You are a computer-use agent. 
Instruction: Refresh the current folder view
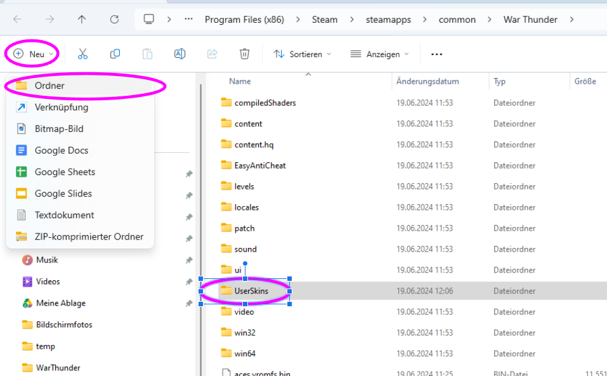click(x=114, y=20)
